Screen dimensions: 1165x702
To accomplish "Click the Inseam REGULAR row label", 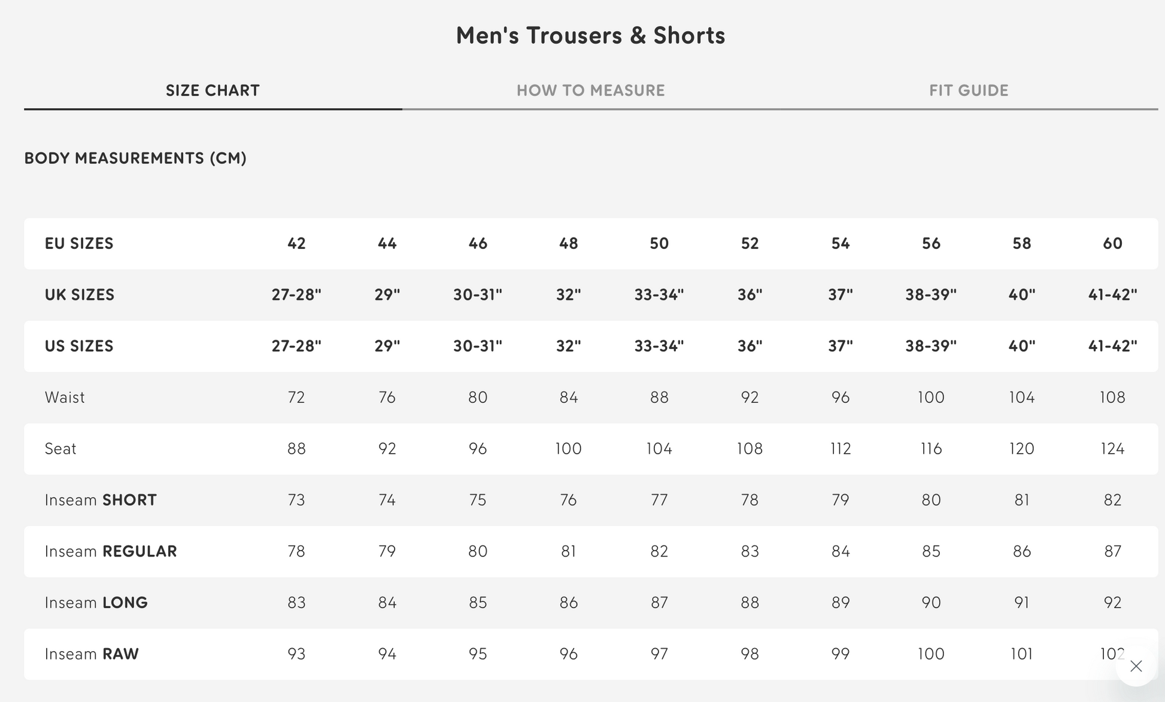I will 110,551.
